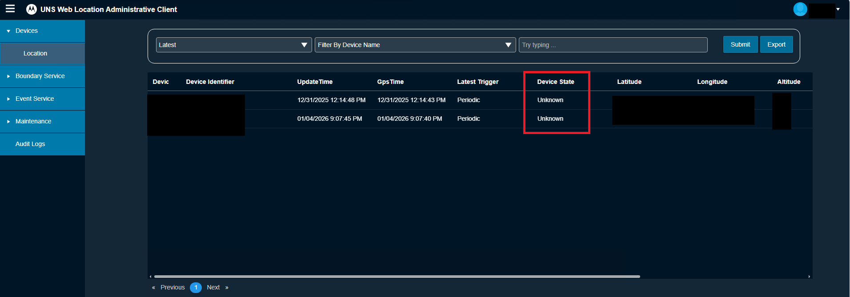The width and height of the screenshot is (850, 297).
Task: Expand the Event Service section
Action: tap(42, 99)
